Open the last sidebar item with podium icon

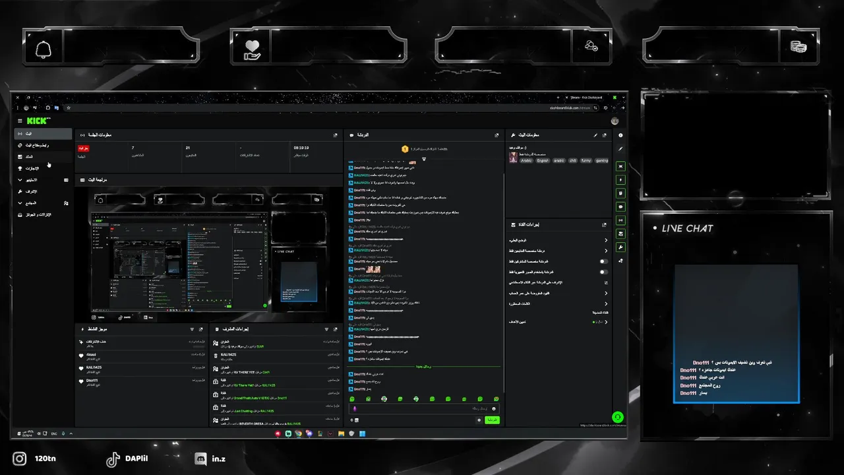43,214
